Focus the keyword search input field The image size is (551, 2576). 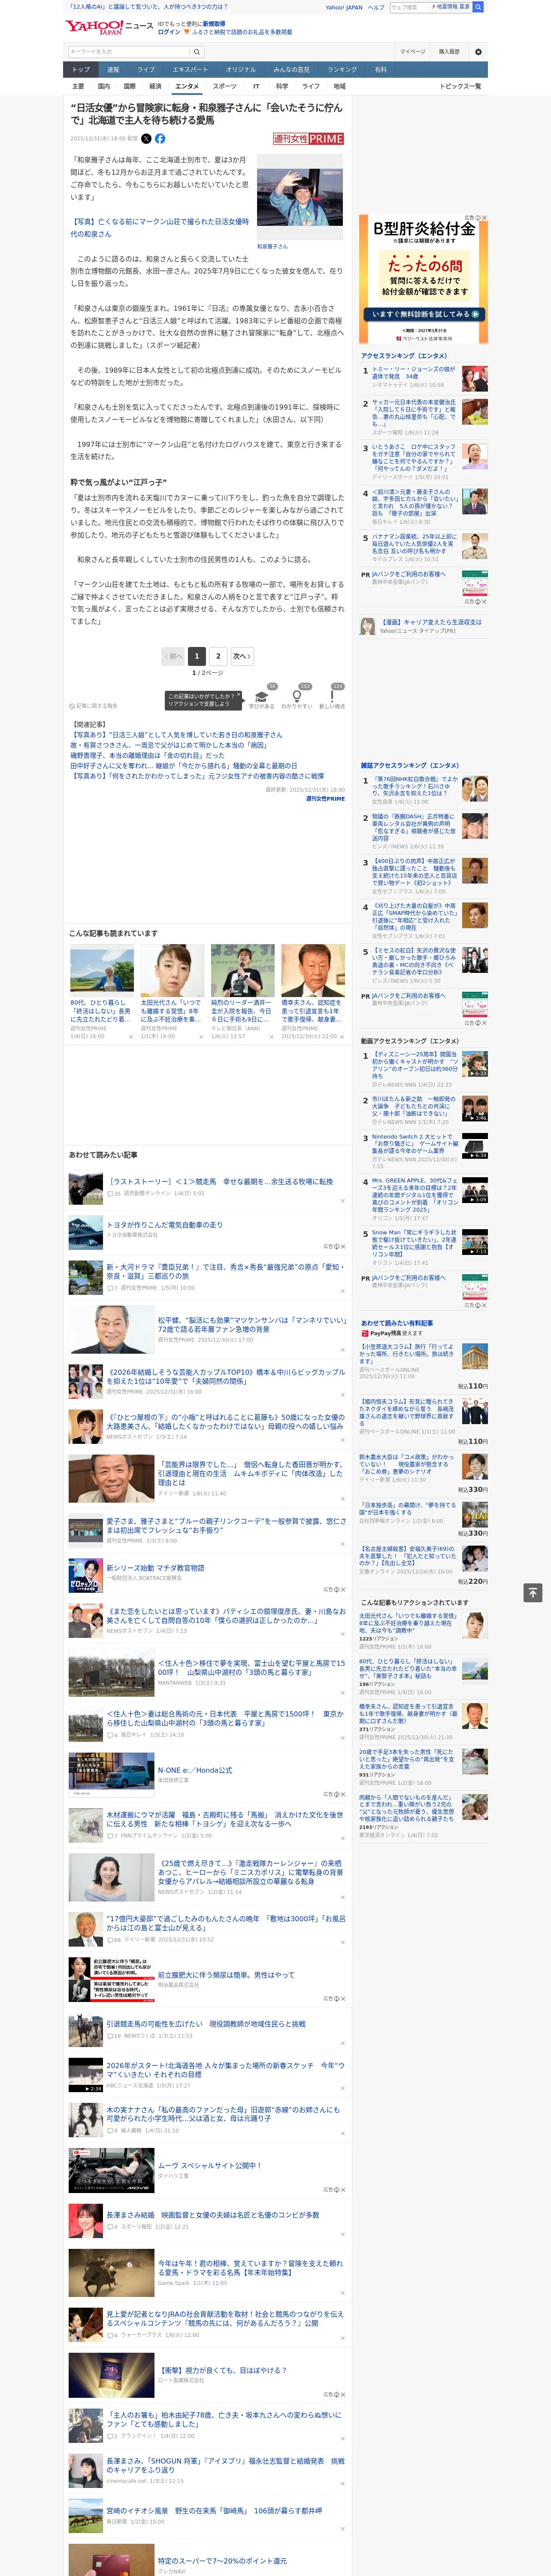[x=129, y=51]
